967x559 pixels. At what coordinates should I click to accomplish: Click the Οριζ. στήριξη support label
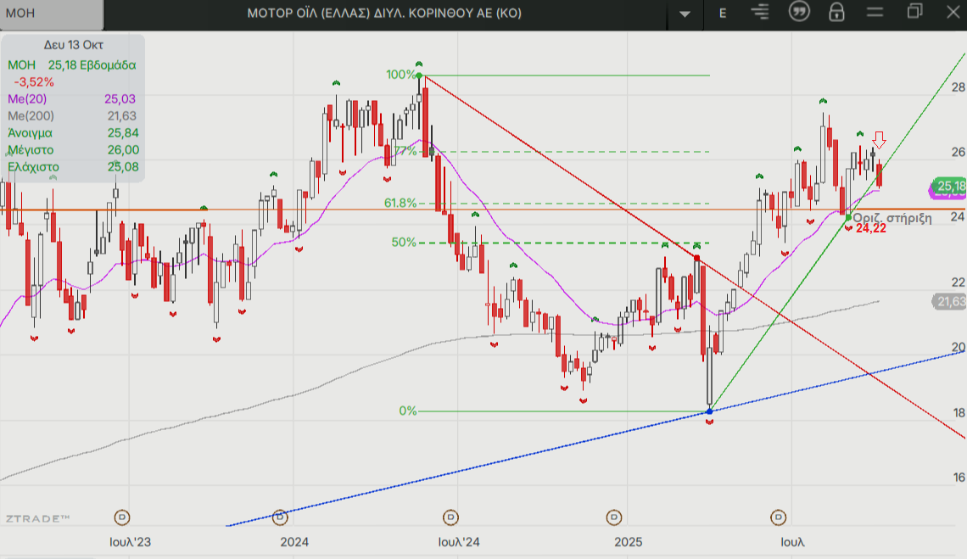(x=892, y=217)
